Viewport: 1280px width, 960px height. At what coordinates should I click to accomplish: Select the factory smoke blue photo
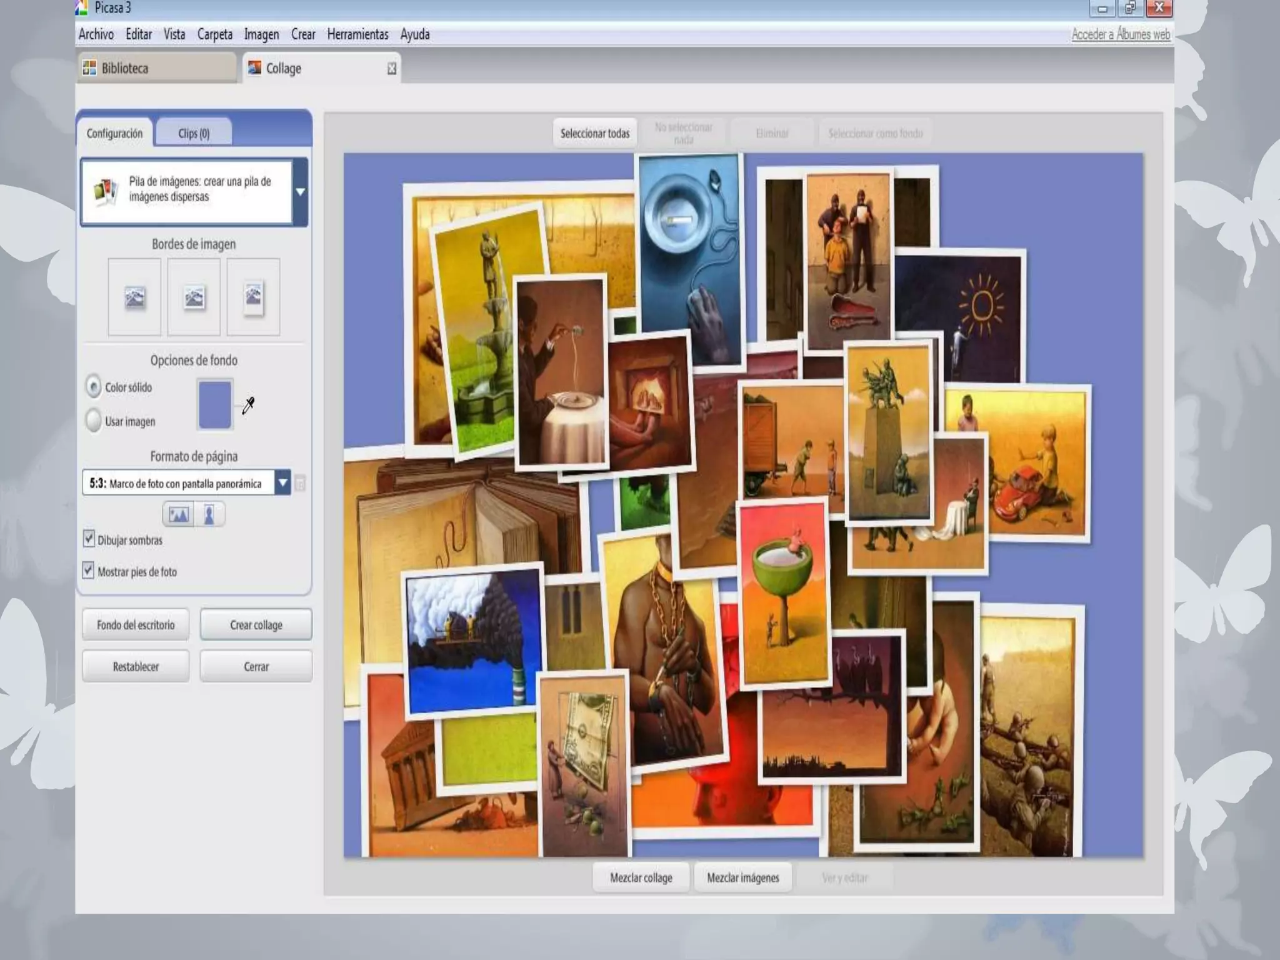(x=473, y=641)
